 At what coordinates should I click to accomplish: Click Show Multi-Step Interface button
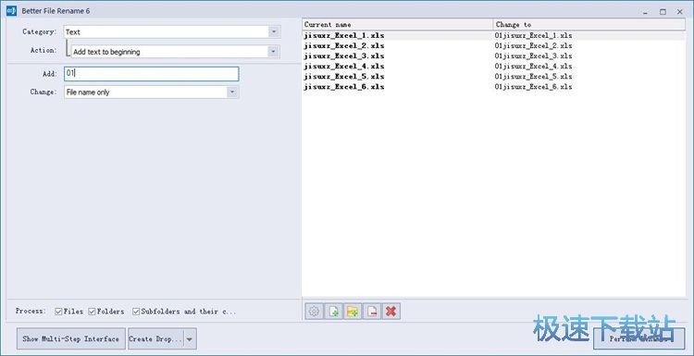click(71, 339)
